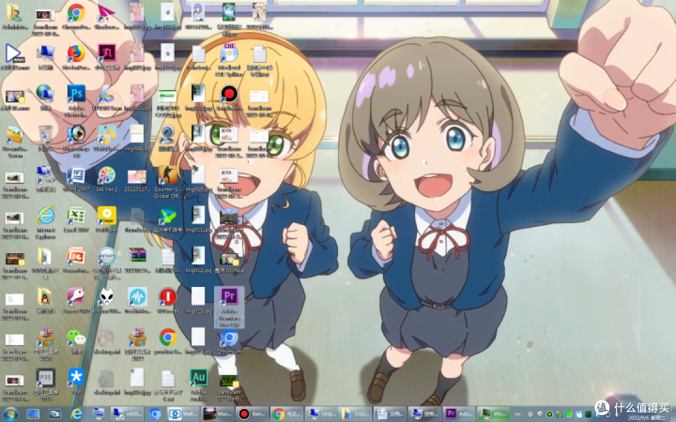This screenshot has width=676, height=422.
Task: Open the 20220127 pink image file
Action: point(137,179)
